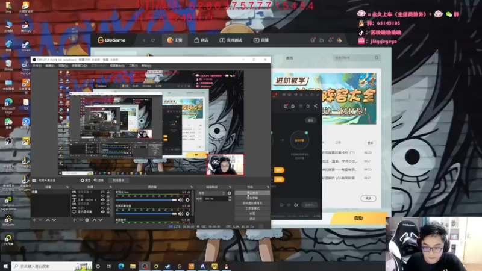Open Microsoft Edge desktop icon
This screenshot has height=271, width=482.
(8, 104)
